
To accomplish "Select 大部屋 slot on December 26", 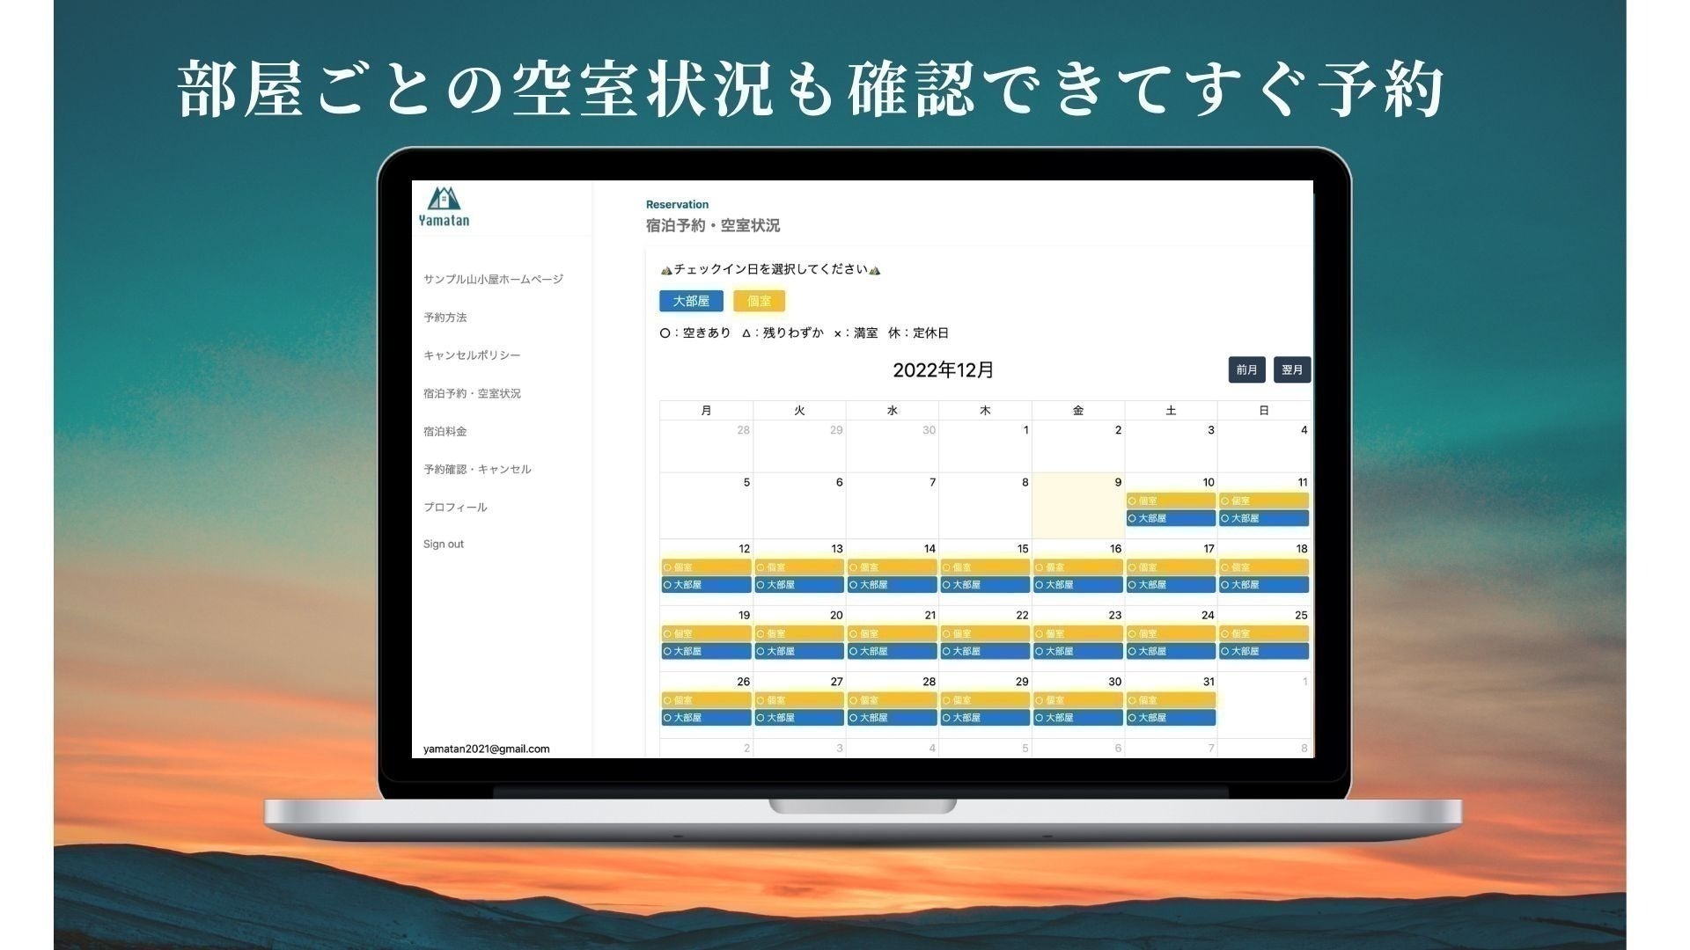I will tap(706, 718).
